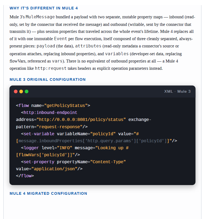The width and height of the screenshot is (204, 219).
Task: Click the inline code word attributes
Action: pos(88,46)
